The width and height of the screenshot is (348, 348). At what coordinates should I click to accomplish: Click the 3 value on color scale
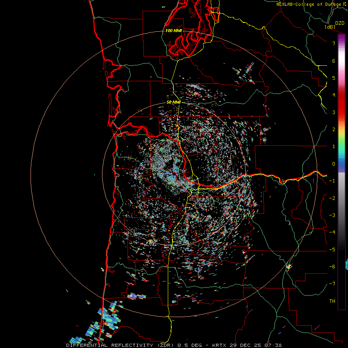tap(334, 112)
